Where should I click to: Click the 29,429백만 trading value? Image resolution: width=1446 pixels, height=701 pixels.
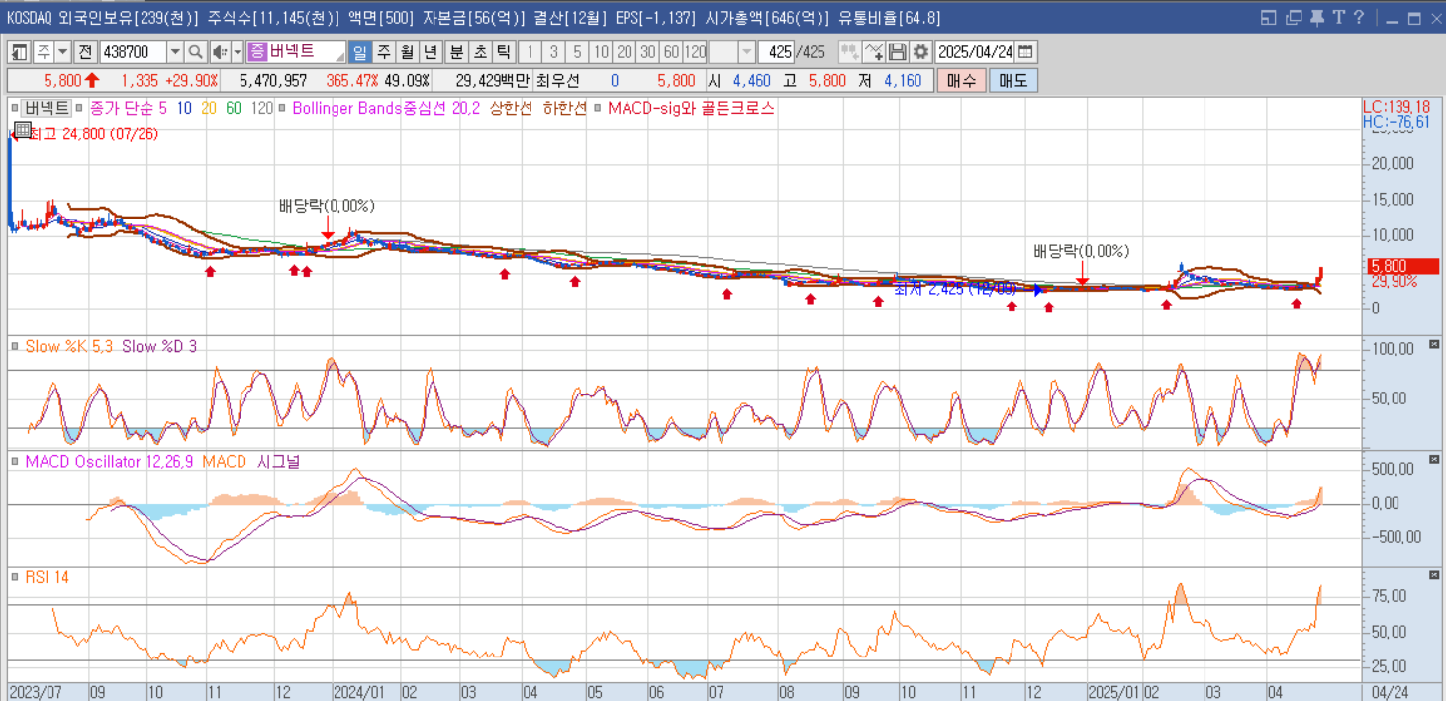(x=492, y=81)
